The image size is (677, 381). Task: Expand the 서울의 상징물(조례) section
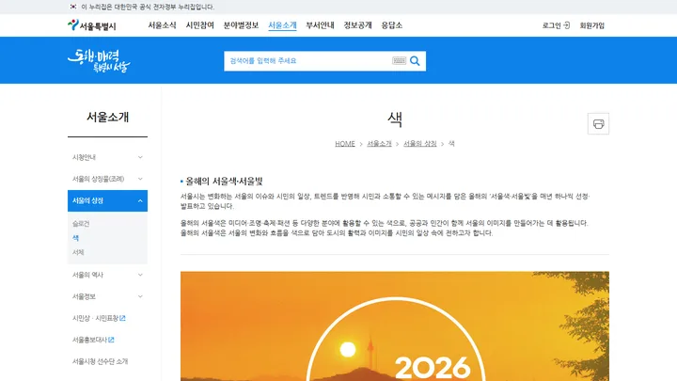pos(107,179)
